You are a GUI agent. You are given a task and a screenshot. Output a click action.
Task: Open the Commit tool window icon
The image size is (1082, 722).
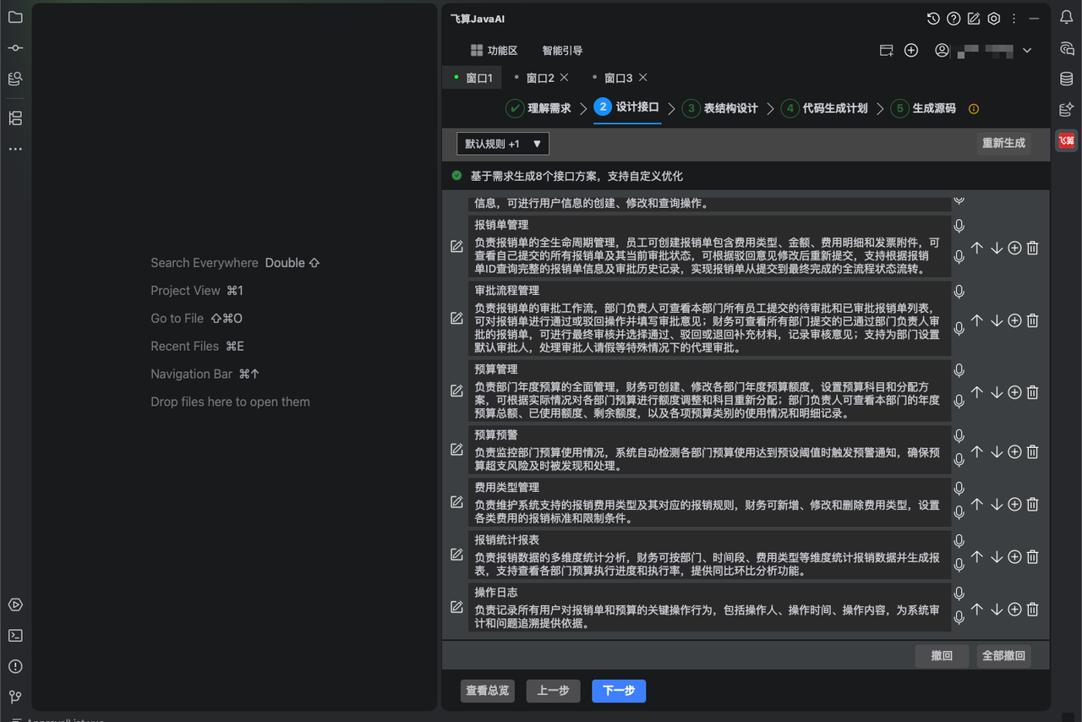pyautogui.click(x=15, y=48)
